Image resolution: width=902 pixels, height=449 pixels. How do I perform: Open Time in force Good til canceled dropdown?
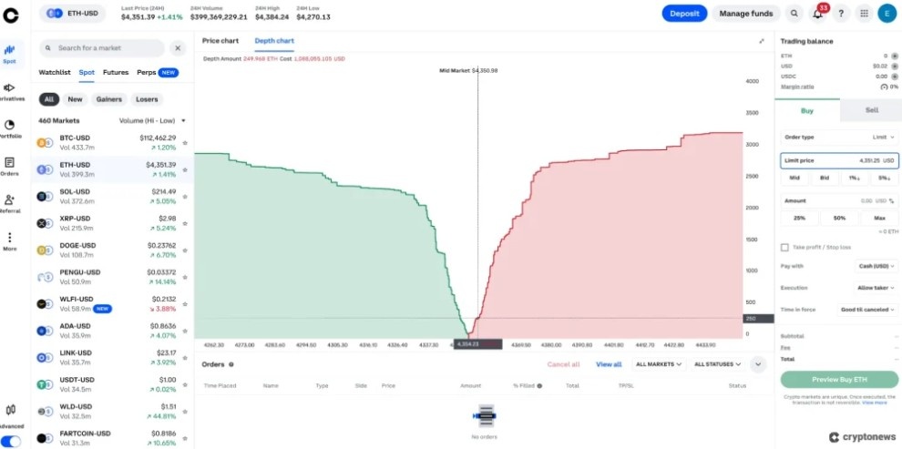point(867,310)
